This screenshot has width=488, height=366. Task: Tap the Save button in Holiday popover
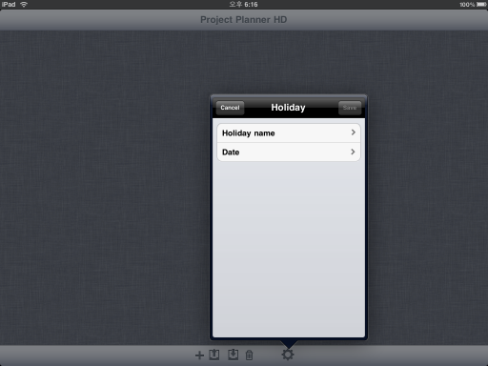click(x=350, y=108)
